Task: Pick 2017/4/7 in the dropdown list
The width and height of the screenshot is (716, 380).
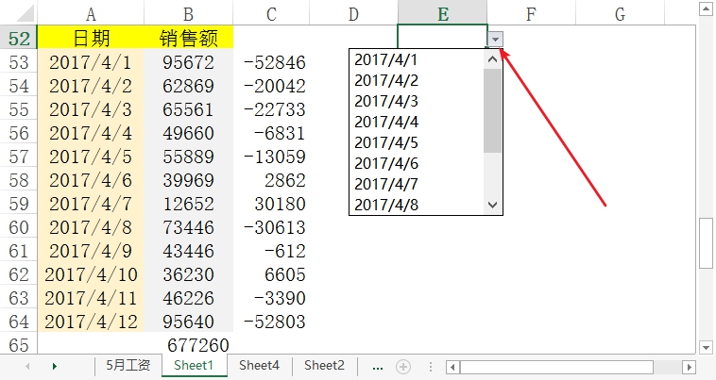Action: (417, 184)
